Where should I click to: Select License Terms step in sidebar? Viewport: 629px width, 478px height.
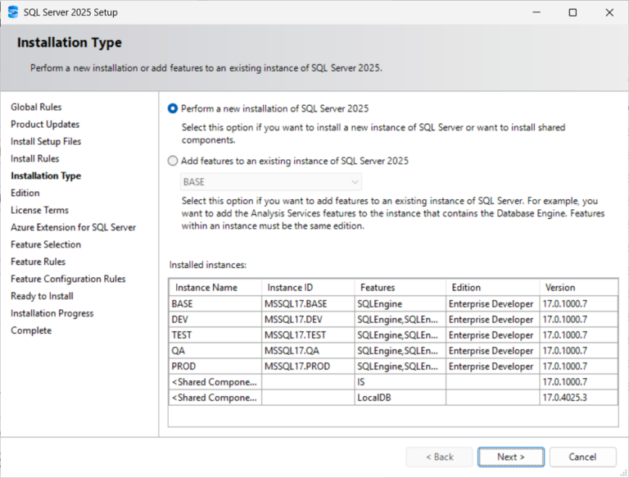click(39, 211)
